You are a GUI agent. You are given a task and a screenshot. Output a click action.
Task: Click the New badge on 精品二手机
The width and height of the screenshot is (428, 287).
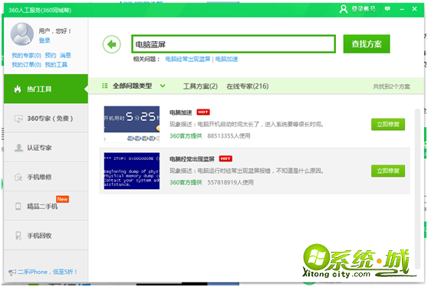[x=62, y=199]
